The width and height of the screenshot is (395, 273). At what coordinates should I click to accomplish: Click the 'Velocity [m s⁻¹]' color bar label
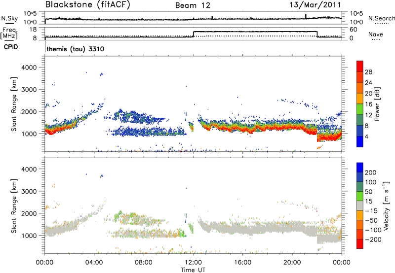(x=387, y=205)
